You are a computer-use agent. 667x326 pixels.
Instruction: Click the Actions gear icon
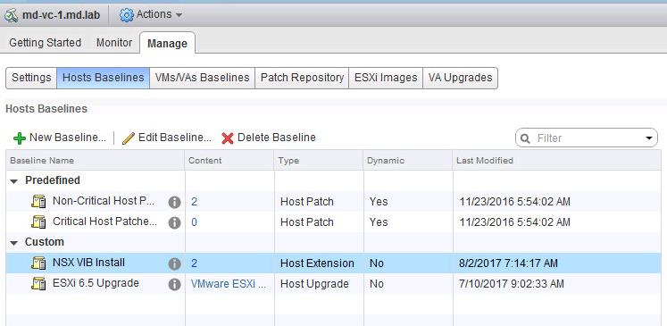pyautogui.click(x=126, y=15)
